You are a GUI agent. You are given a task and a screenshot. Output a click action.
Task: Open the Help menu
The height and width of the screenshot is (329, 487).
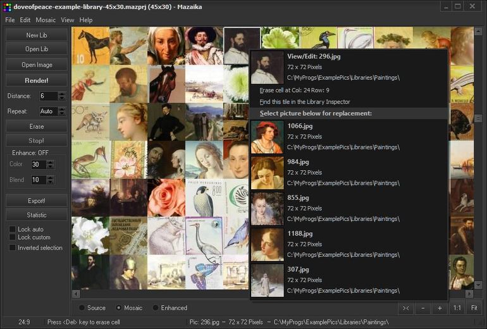click(86, 20)
